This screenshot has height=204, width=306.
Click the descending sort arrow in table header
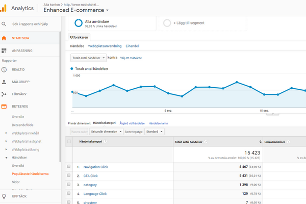260,142
